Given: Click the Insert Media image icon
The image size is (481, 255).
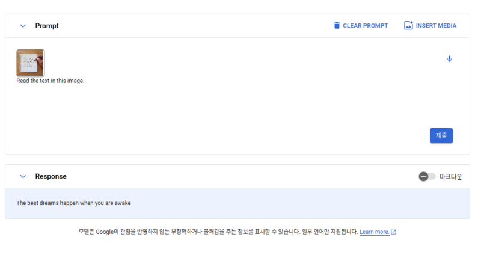Looking at the screenshot, I should (408, 26).
